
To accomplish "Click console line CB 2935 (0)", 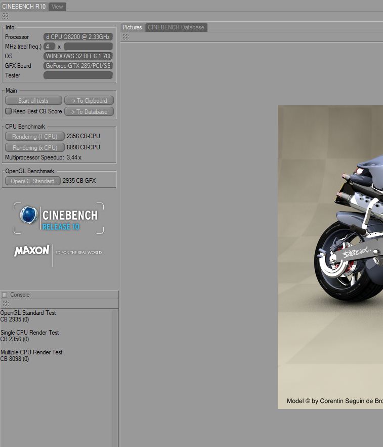I will (15, 319).
